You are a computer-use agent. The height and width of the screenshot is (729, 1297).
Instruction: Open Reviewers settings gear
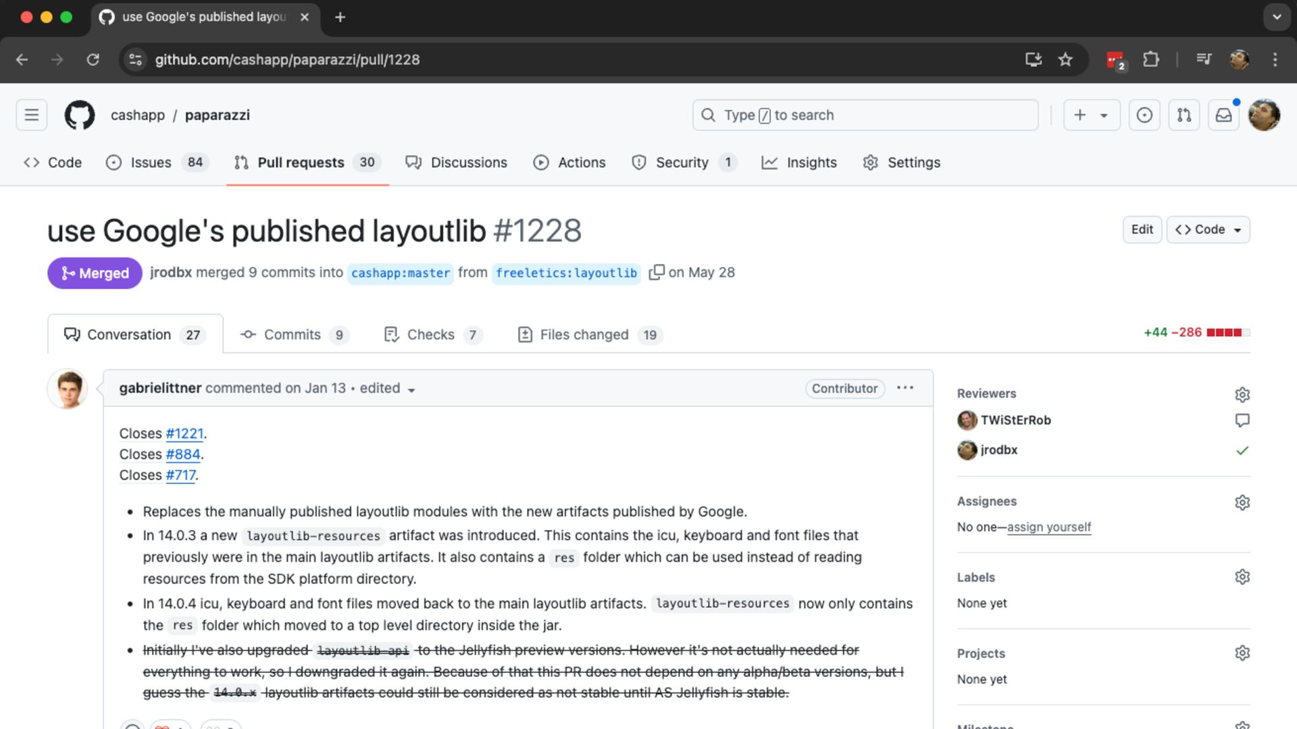[x=1242, y=394]
